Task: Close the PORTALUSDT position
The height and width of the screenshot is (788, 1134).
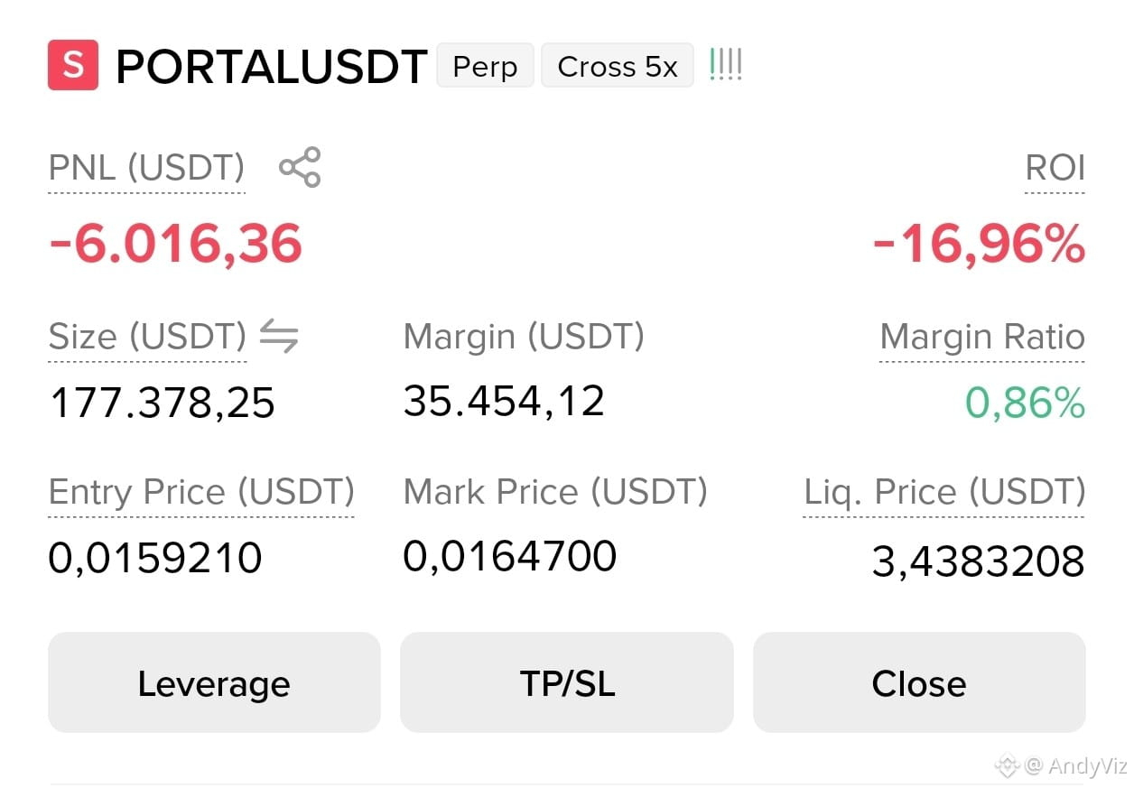Action: coord(919,682)
